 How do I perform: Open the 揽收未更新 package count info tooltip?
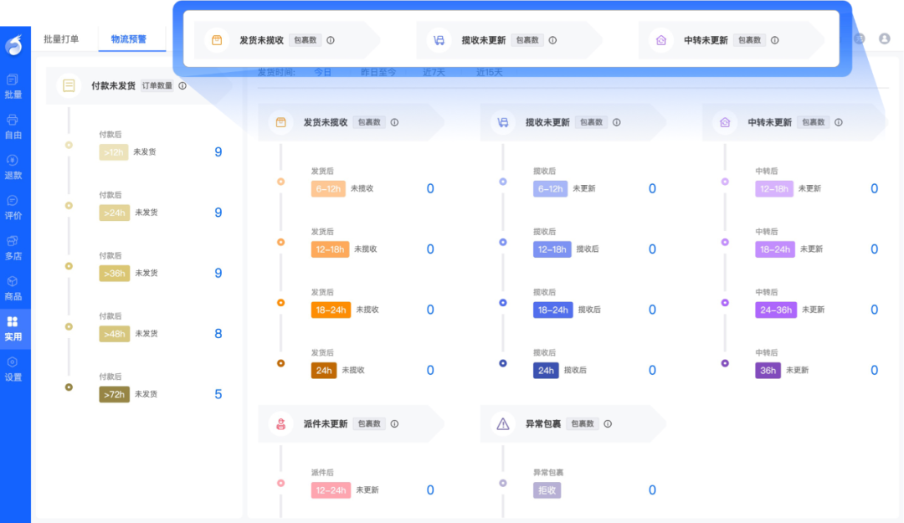(617, 121)
